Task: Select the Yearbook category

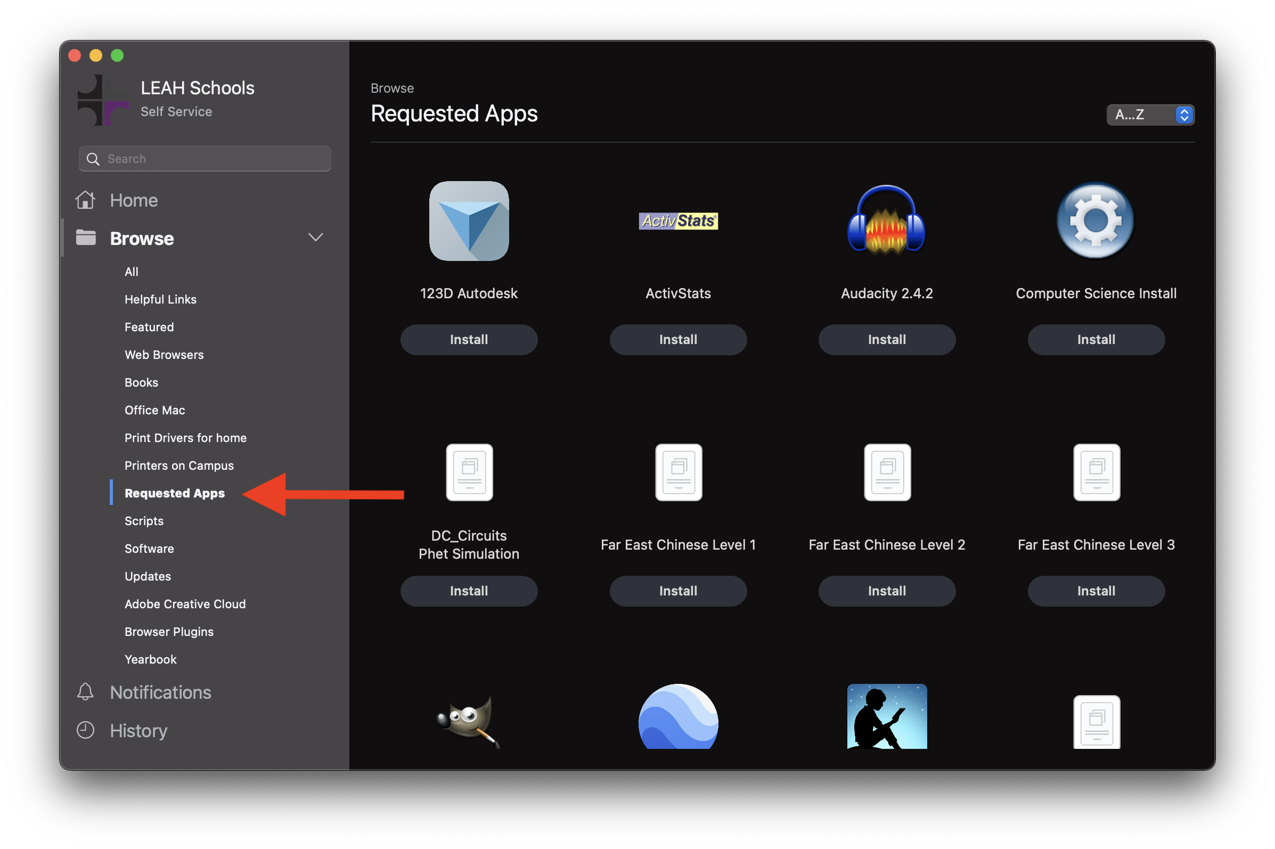Action: coord(151,659)
